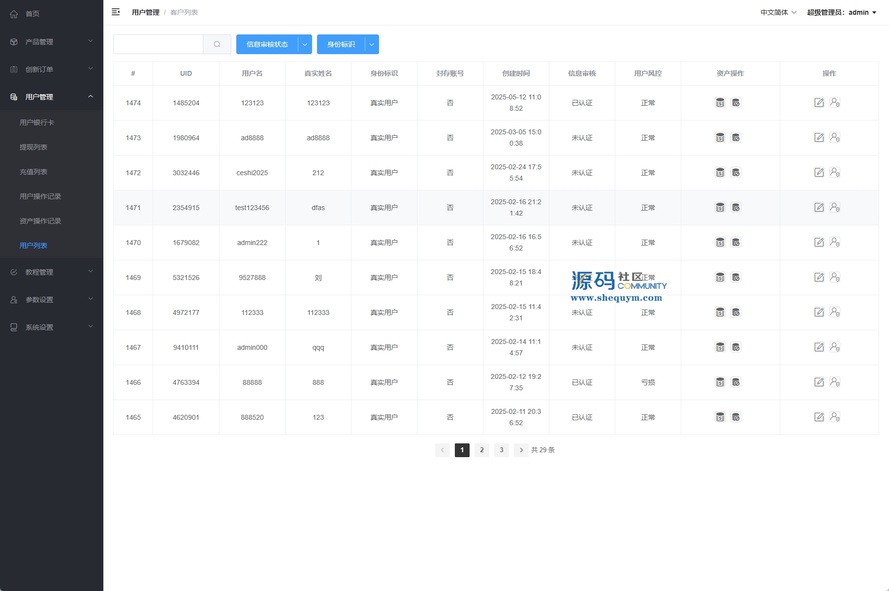Click second asset coins icon for test123456
This screenshot has height=591, width=889.
(736, 208)
